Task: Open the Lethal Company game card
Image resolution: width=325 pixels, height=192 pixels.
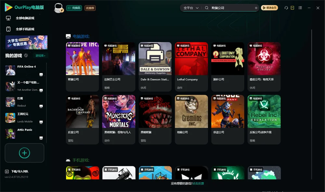Action: (x=191, y=66)
